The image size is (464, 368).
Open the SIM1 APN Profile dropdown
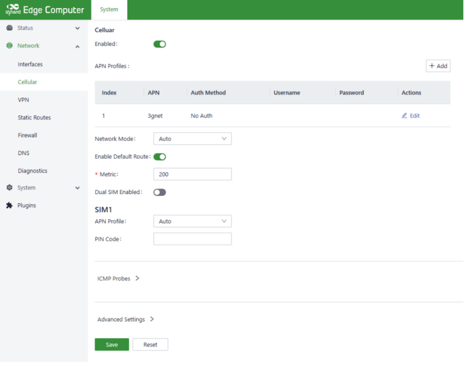coord(192,221)
